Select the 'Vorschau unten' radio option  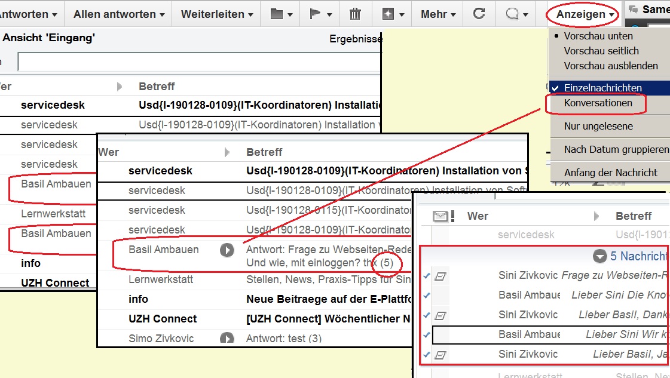(x=598, y=36)
